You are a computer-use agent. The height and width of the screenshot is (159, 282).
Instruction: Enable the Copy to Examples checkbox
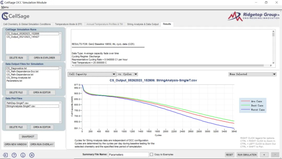[x=152, y=154]
